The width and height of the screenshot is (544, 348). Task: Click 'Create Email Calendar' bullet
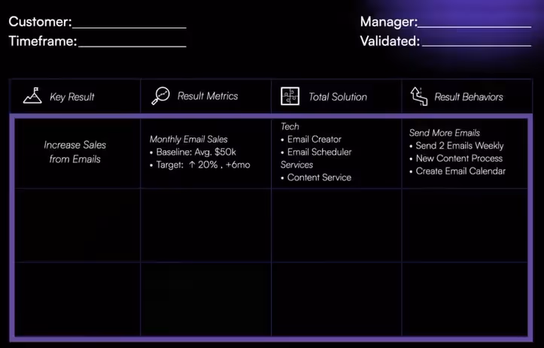pyautogui.click(x=457, y=171)
